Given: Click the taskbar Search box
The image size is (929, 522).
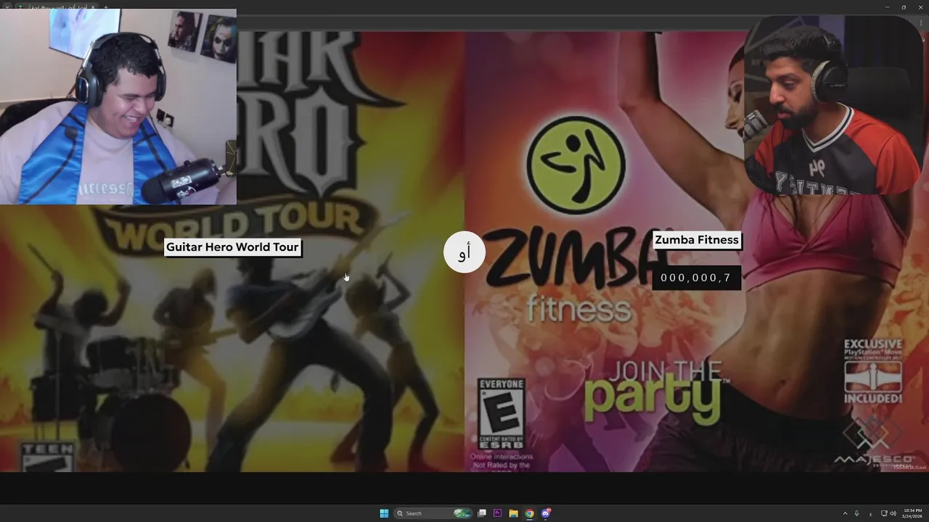Looking at the screenshot, I should [x=433, y=513].
